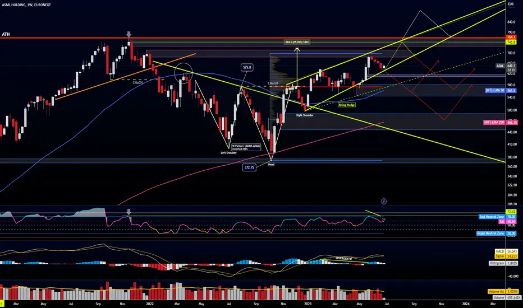This screenshot has width=523, height=308.
Task: Select the MA 50 label reading 561.5
Action: pyautogui.click(x=501, y=90)
